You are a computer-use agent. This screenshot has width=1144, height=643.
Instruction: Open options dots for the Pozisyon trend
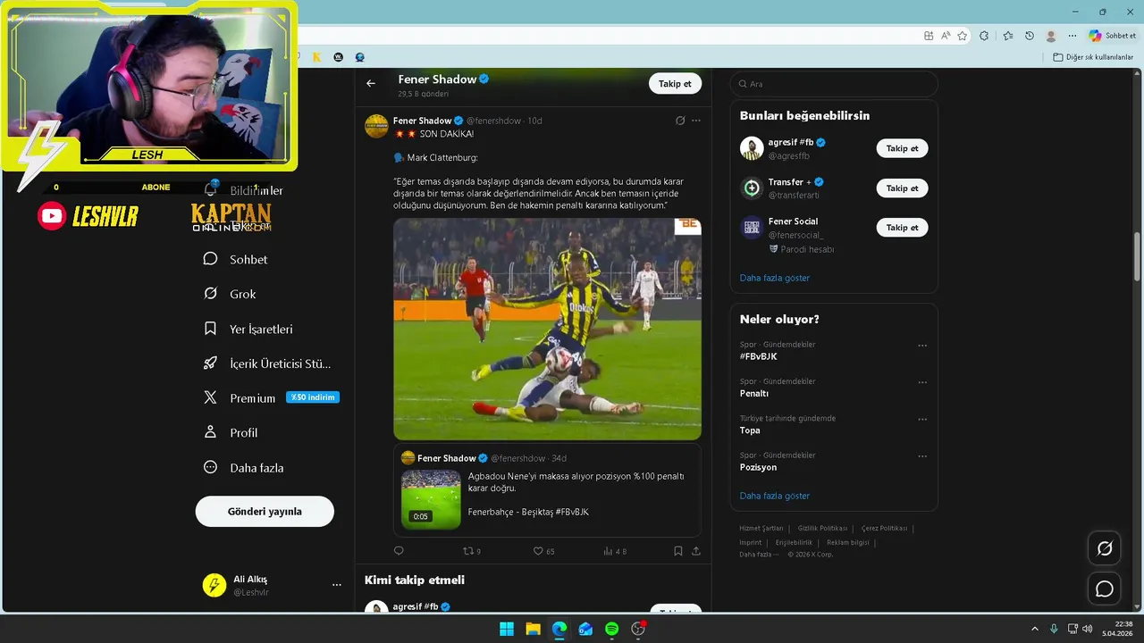[922, 456]
